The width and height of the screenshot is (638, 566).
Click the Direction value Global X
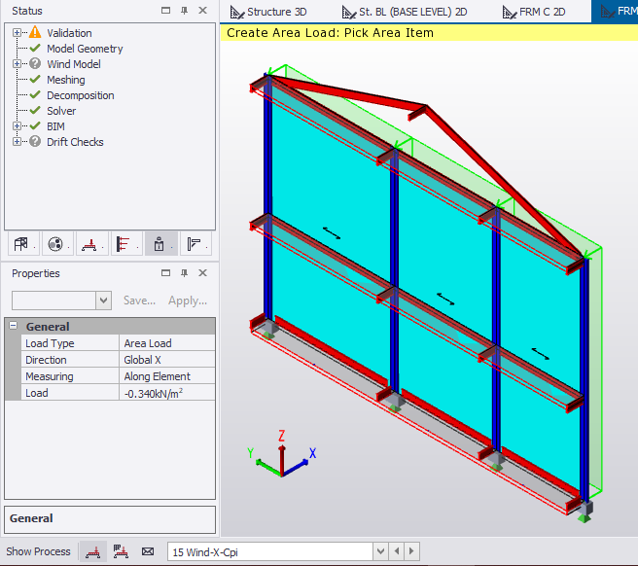click(167, 360)
